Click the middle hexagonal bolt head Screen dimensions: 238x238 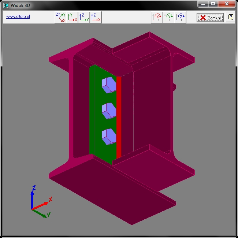click(x=109, y=111)
